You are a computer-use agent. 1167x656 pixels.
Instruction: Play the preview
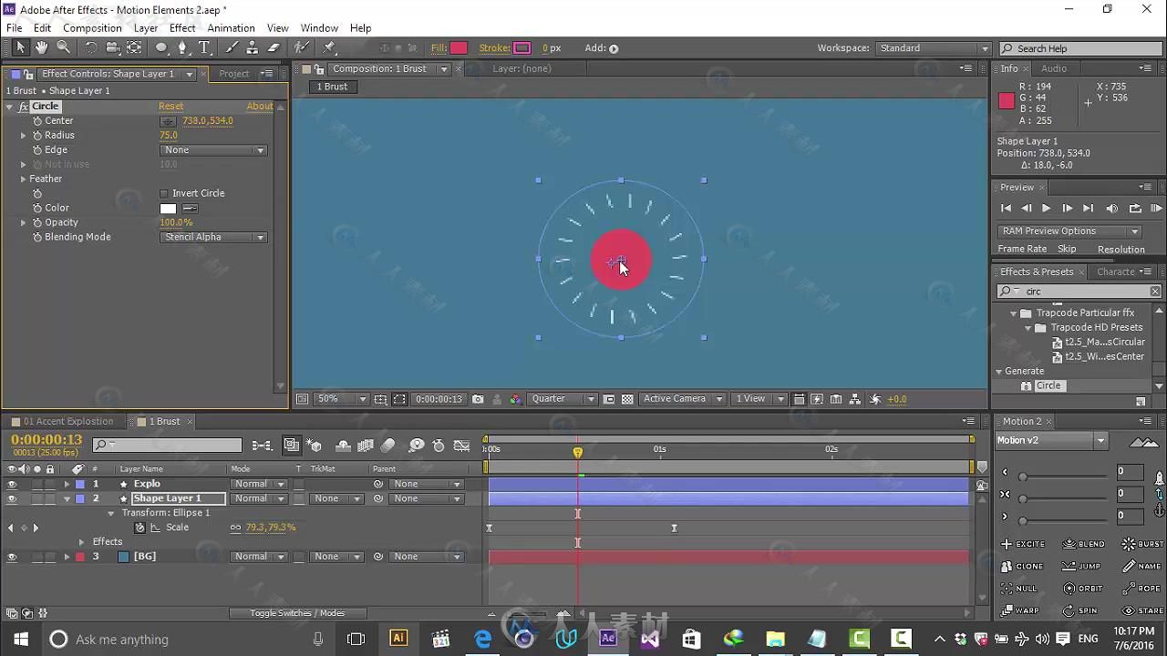[1046, 209]
